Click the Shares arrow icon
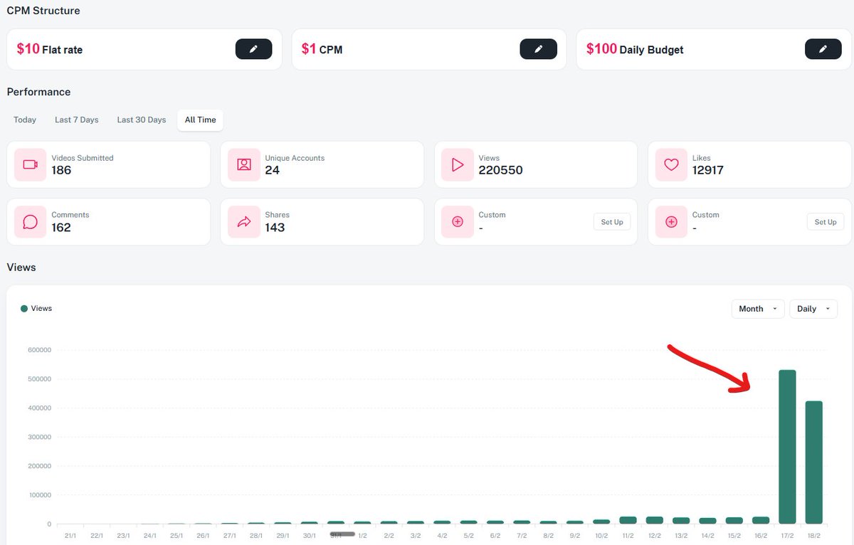This screenshot has width=854, height=545. [x=244, y=222]
